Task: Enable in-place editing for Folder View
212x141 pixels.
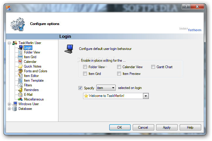Action: pyautogui.click(x=85, y=67)
